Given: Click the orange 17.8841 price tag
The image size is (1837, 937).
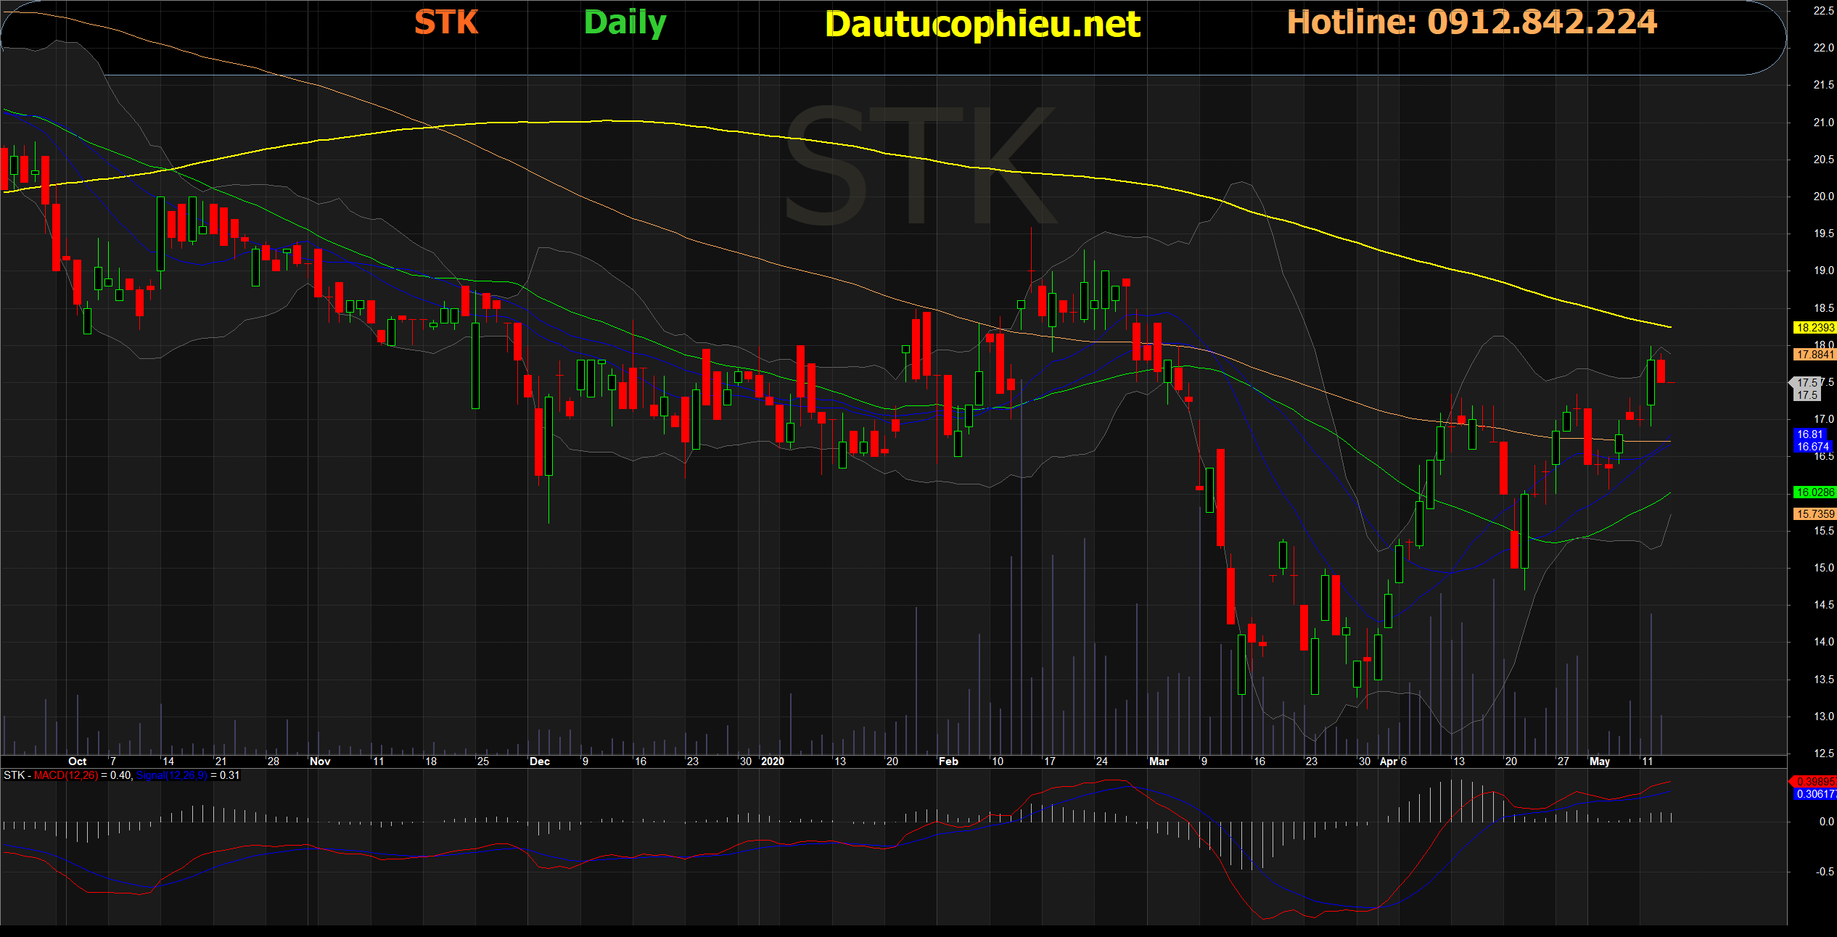Looking at the screenshot, I should click(1814, 355).
